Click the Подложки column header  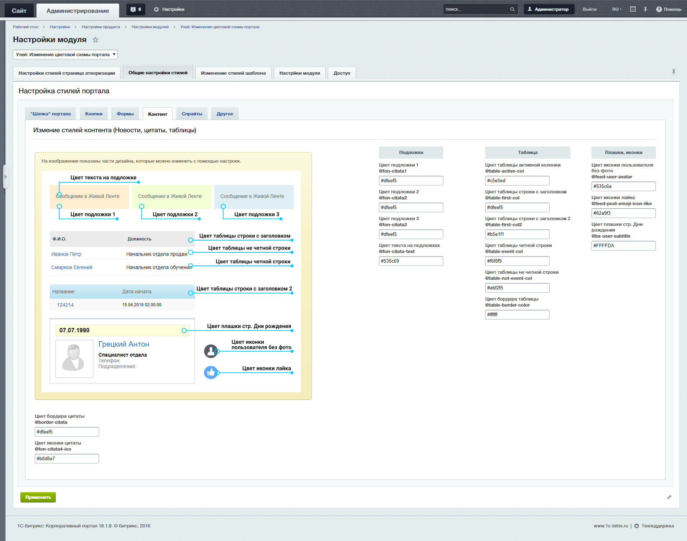411,152
